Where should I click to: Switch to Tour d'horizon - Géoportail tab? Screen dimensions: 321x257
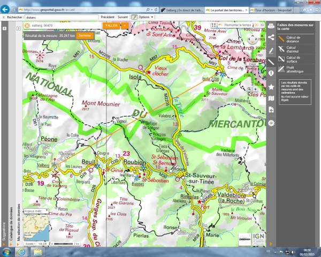point(271,10)
